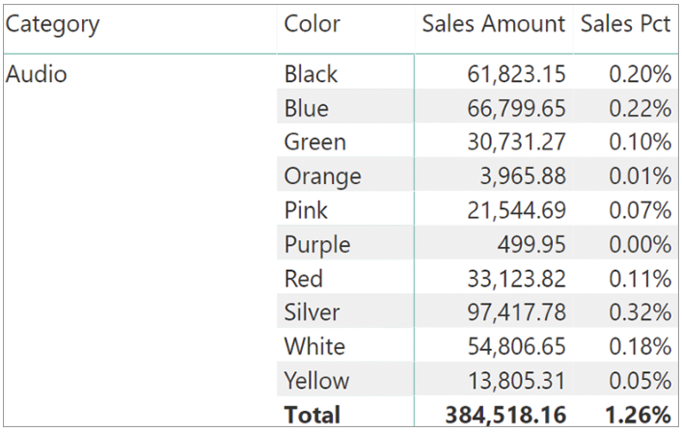
Task: Click the Orange color cell
Action: [322, 176]
